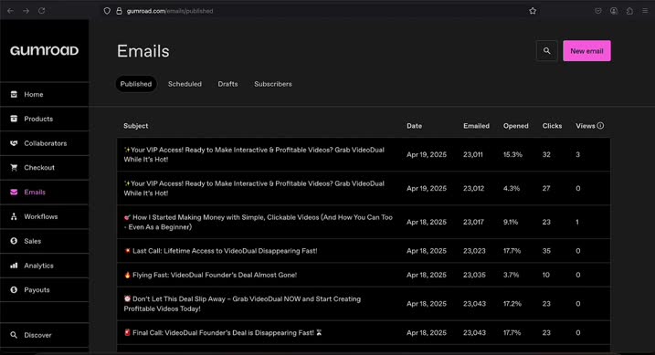Open Discover at the sidebar bottom

click(44, 335)
